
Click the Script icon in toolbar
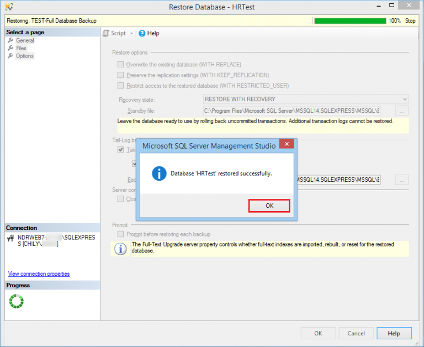(x=106, y=34)
